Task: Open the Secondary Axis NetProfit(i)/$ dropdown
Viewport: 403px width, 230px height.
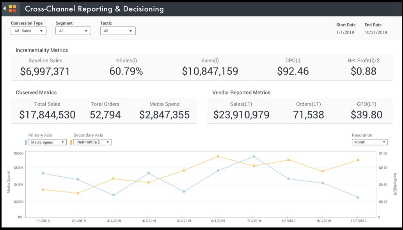Action: (x=92, y=142)
